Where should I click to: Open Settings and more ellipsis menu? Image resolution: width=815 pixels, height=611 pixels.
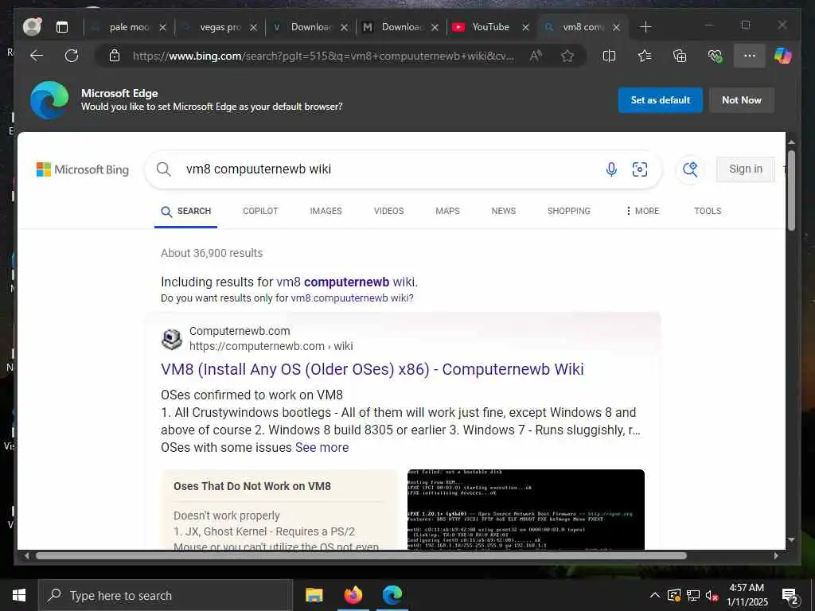tap(749, 56)
